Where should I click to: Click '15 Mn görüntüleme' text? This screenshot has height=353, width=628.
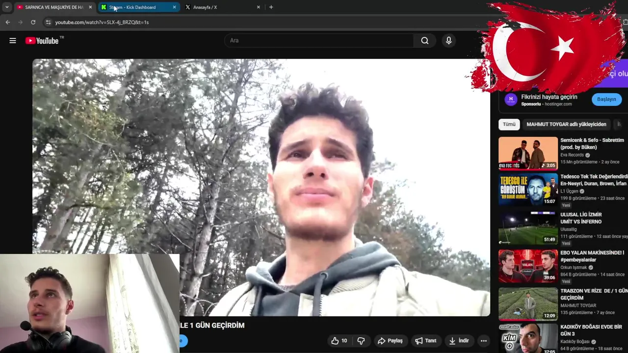click(579, 162)
